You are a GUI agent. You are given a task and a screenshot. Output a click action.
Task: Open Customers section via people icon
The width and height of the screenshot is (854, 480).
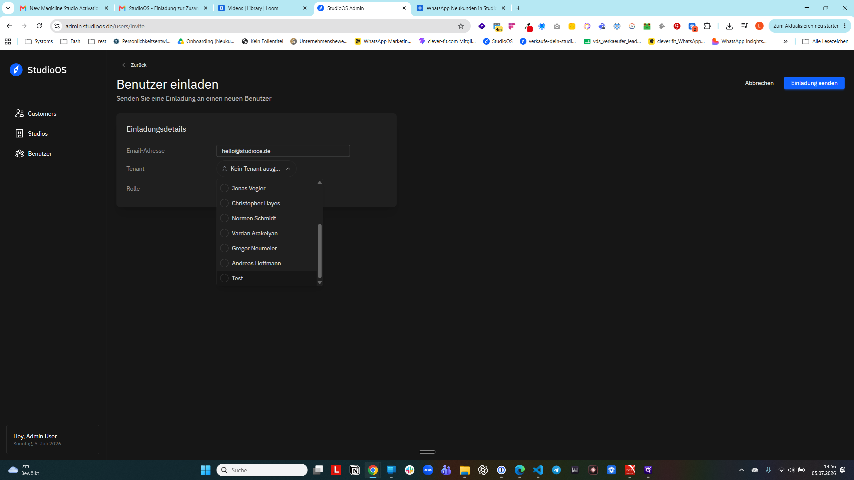click(20, 114)
